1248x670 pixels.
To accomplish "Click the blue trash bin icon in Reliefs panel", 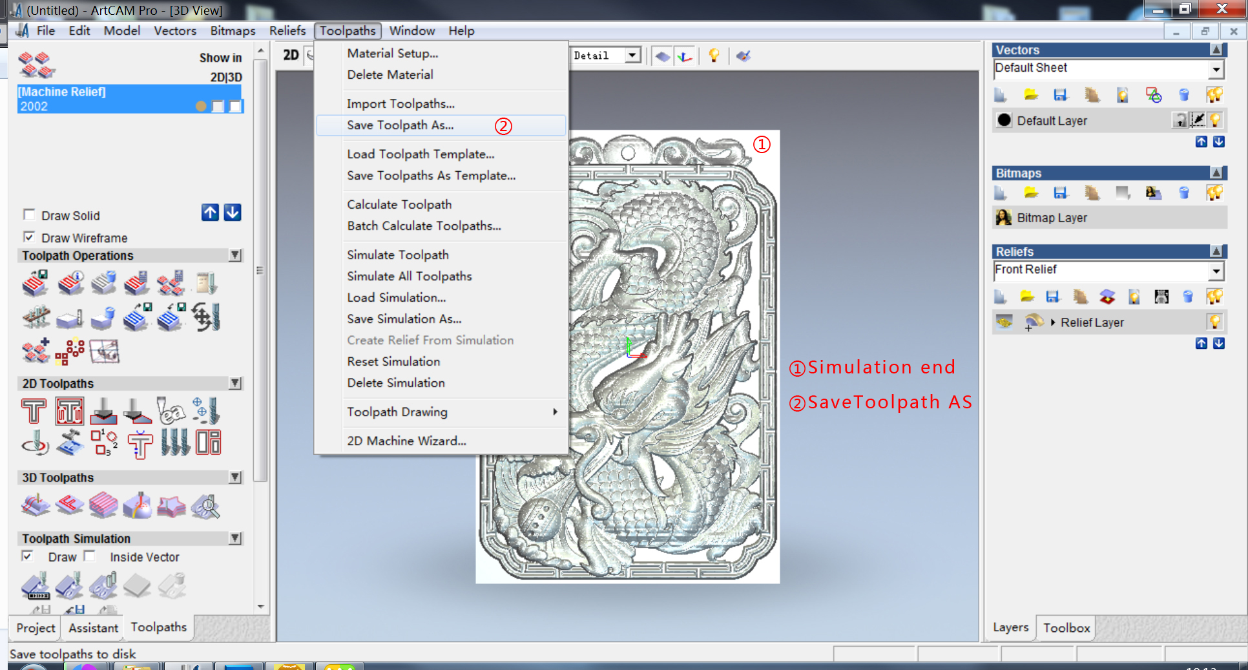I will (x=1188, y=297).
